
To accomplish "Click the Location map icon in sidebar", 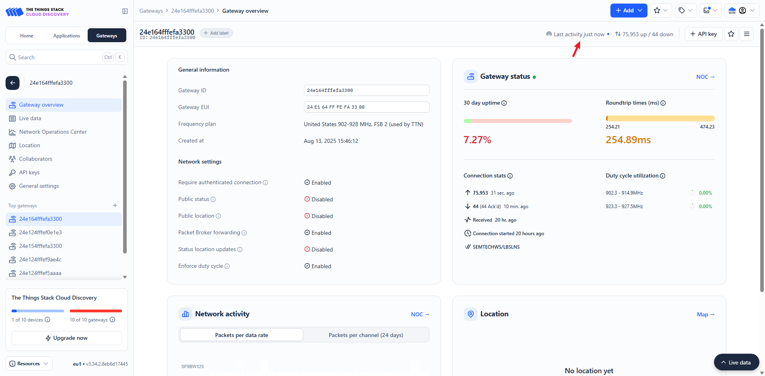I will pyautogui.click(x=12, y=146).
